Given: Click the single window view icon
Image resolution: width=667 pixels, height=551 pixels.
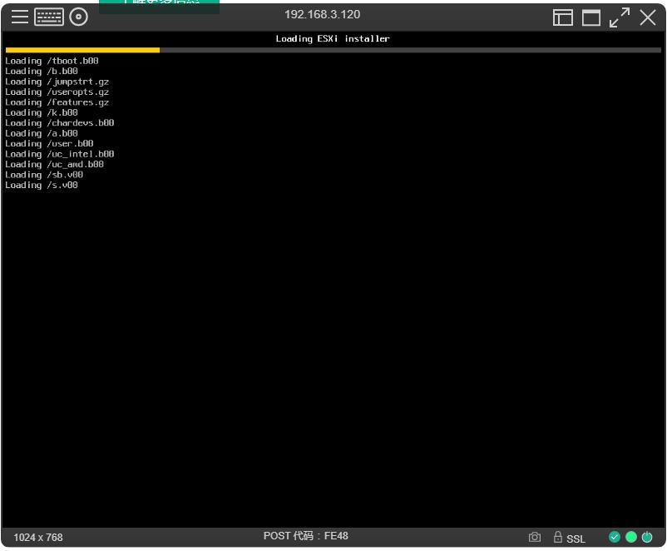Looking at the screenshot, I should tap(591, 17).
